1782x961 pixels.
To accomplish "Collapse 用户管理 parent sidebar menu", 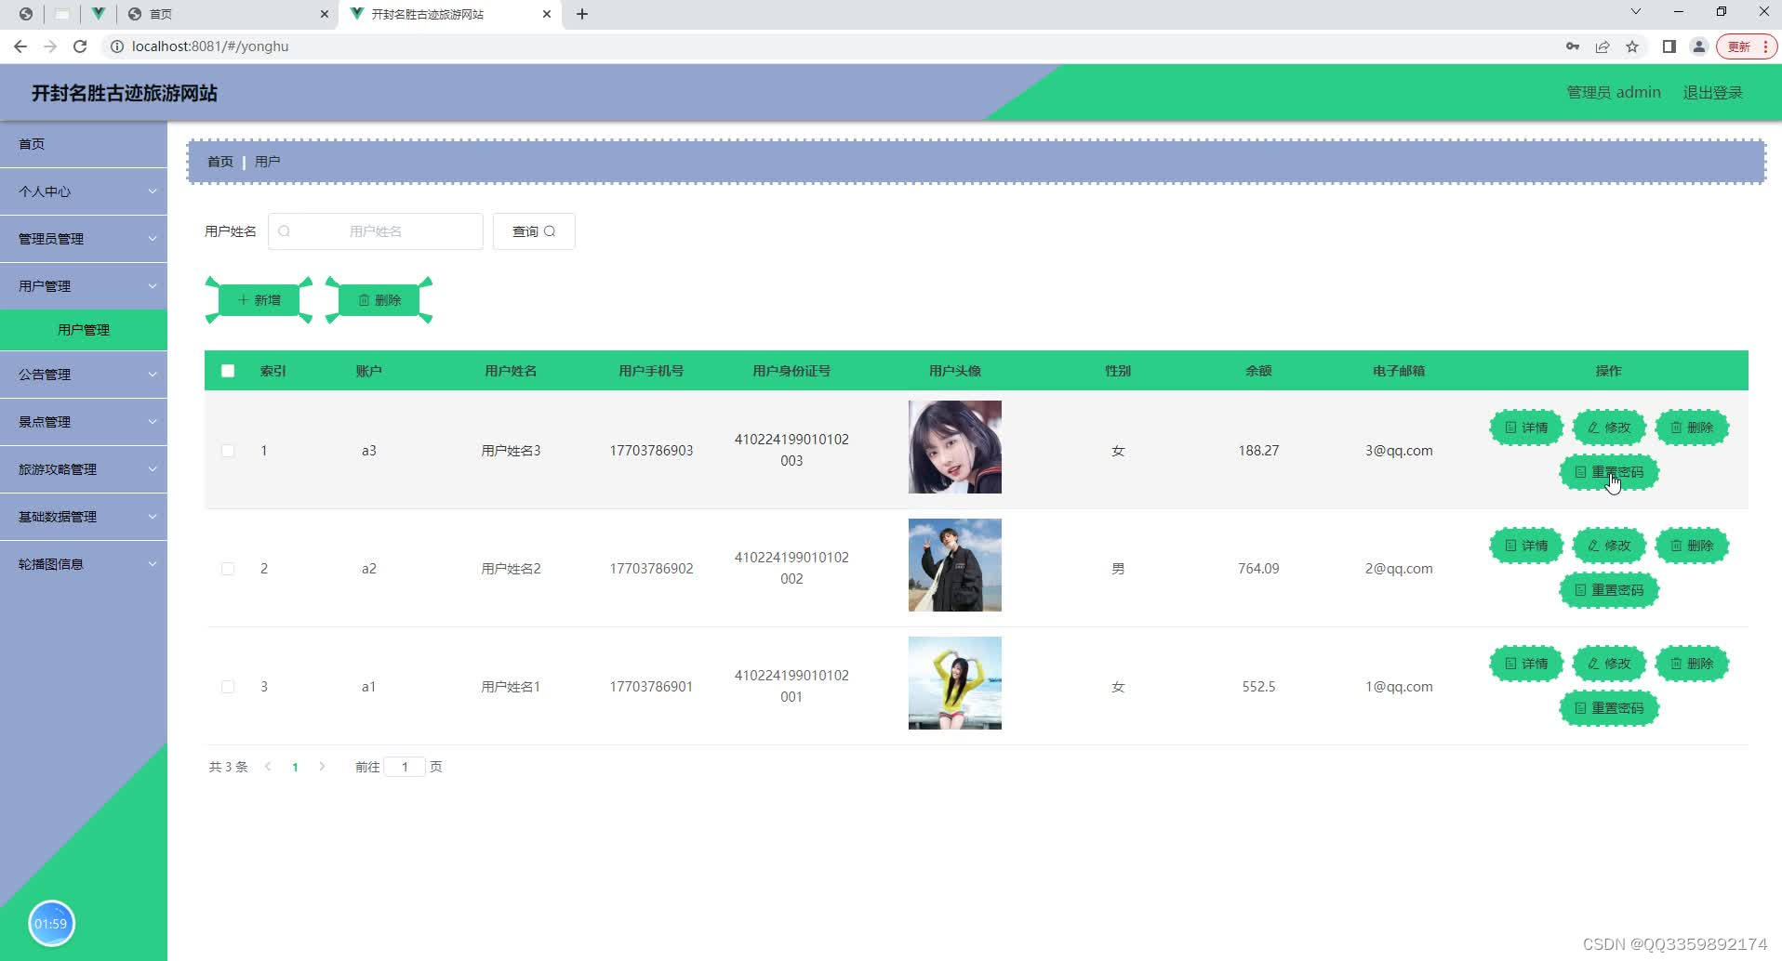I will [84, 286].
